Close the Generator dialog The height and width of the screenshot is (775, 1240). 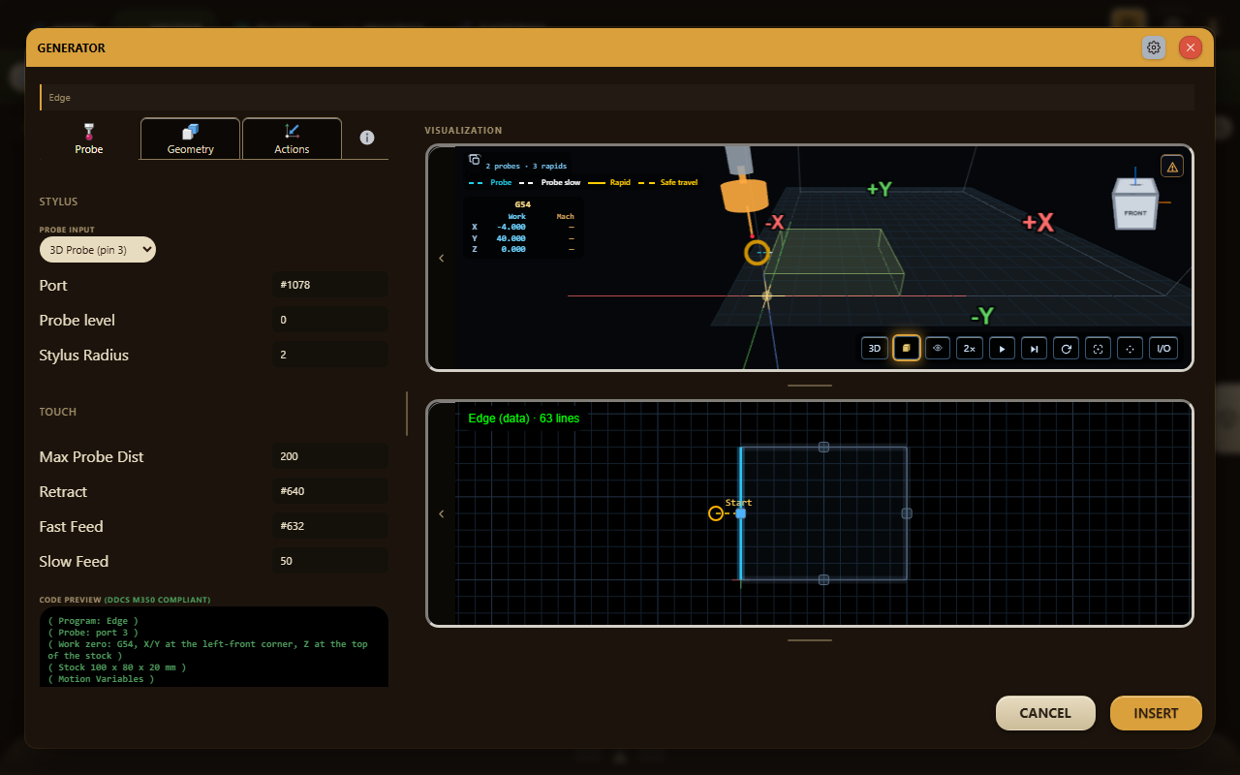(1191, 47)
